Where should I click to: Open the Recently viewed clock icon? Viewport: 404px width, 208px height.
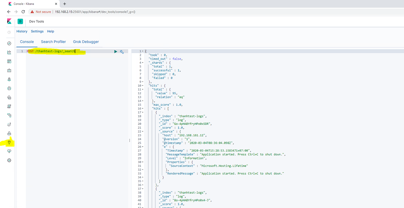pyautogui.click(x=9, y=32)
